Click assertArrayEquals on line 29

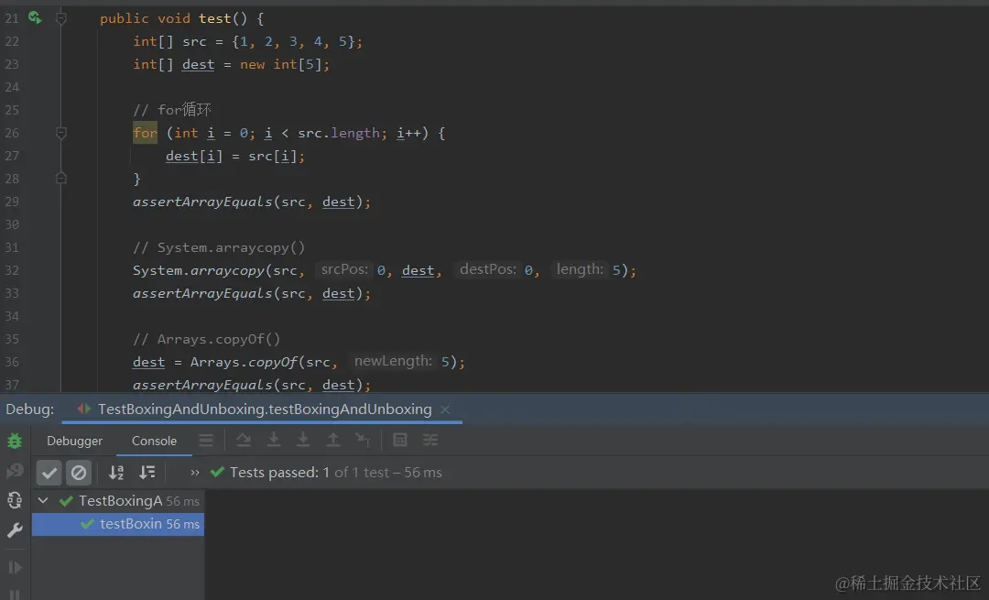click(x=201, y=202)
